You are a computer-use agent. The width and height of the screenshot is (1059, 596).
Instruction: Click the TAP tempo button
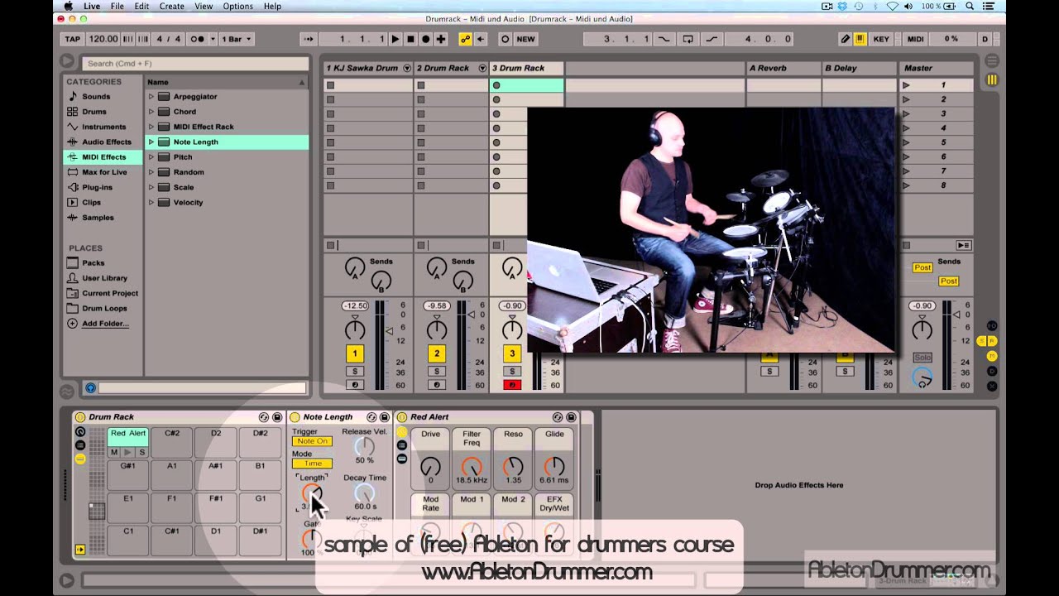click(73, 39)
